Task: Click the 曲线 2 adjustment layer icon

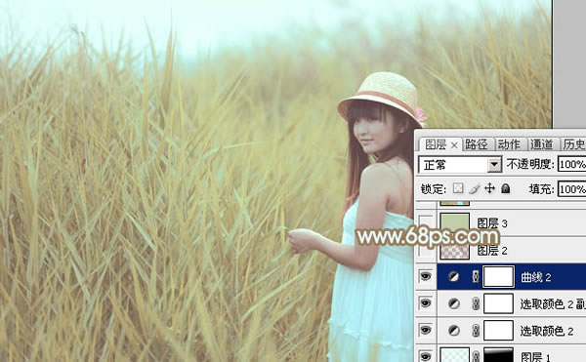Action: coord(454,276)
